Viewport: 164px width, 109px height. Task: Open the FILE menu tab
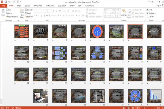[x=4, y=6]
